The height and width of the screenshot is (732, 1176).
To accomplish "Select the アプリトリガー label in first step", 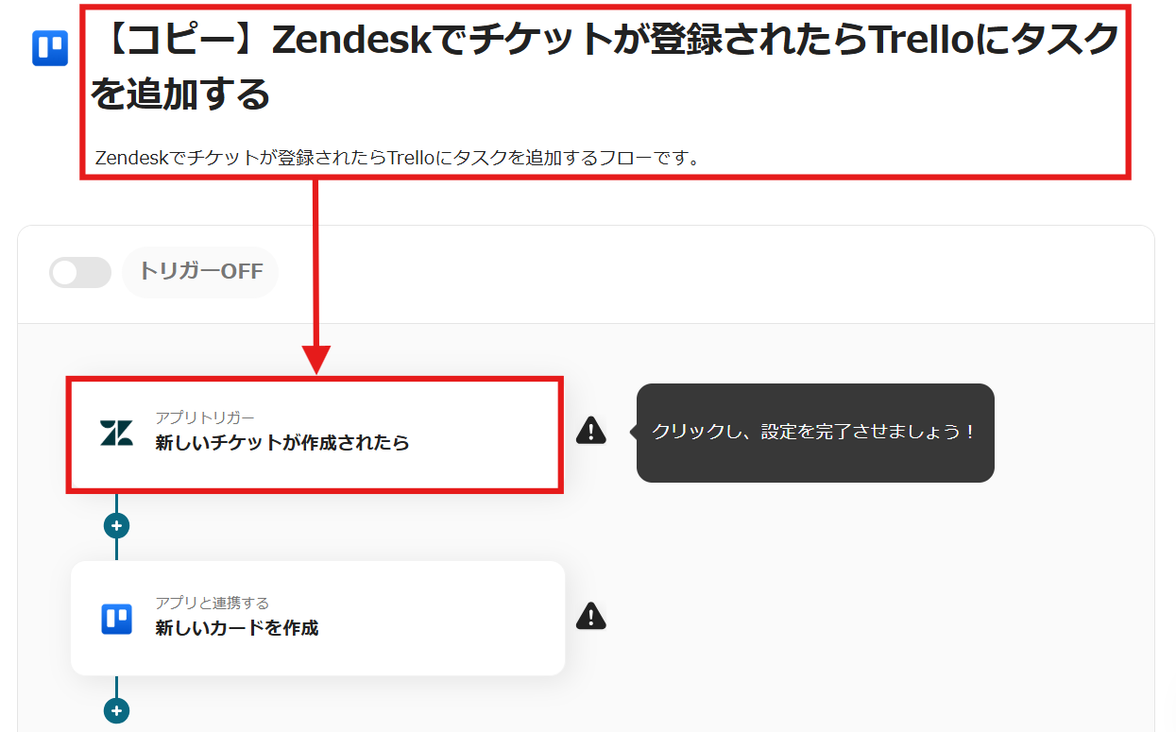I will coord(205,417).
